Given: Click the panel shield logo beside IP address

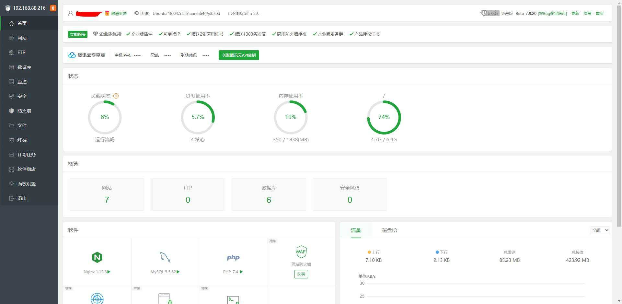Looking at the screenshot, I should pos(8,8).
